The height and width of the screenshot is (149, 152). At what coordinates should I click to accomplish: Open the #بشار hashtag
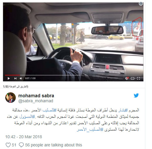point(123,110)
